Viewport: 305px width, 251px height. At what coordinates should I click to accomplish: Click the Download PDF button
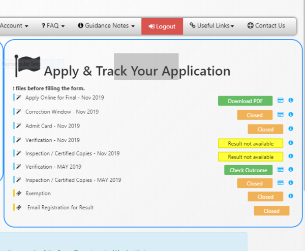[x=245, y=101]
